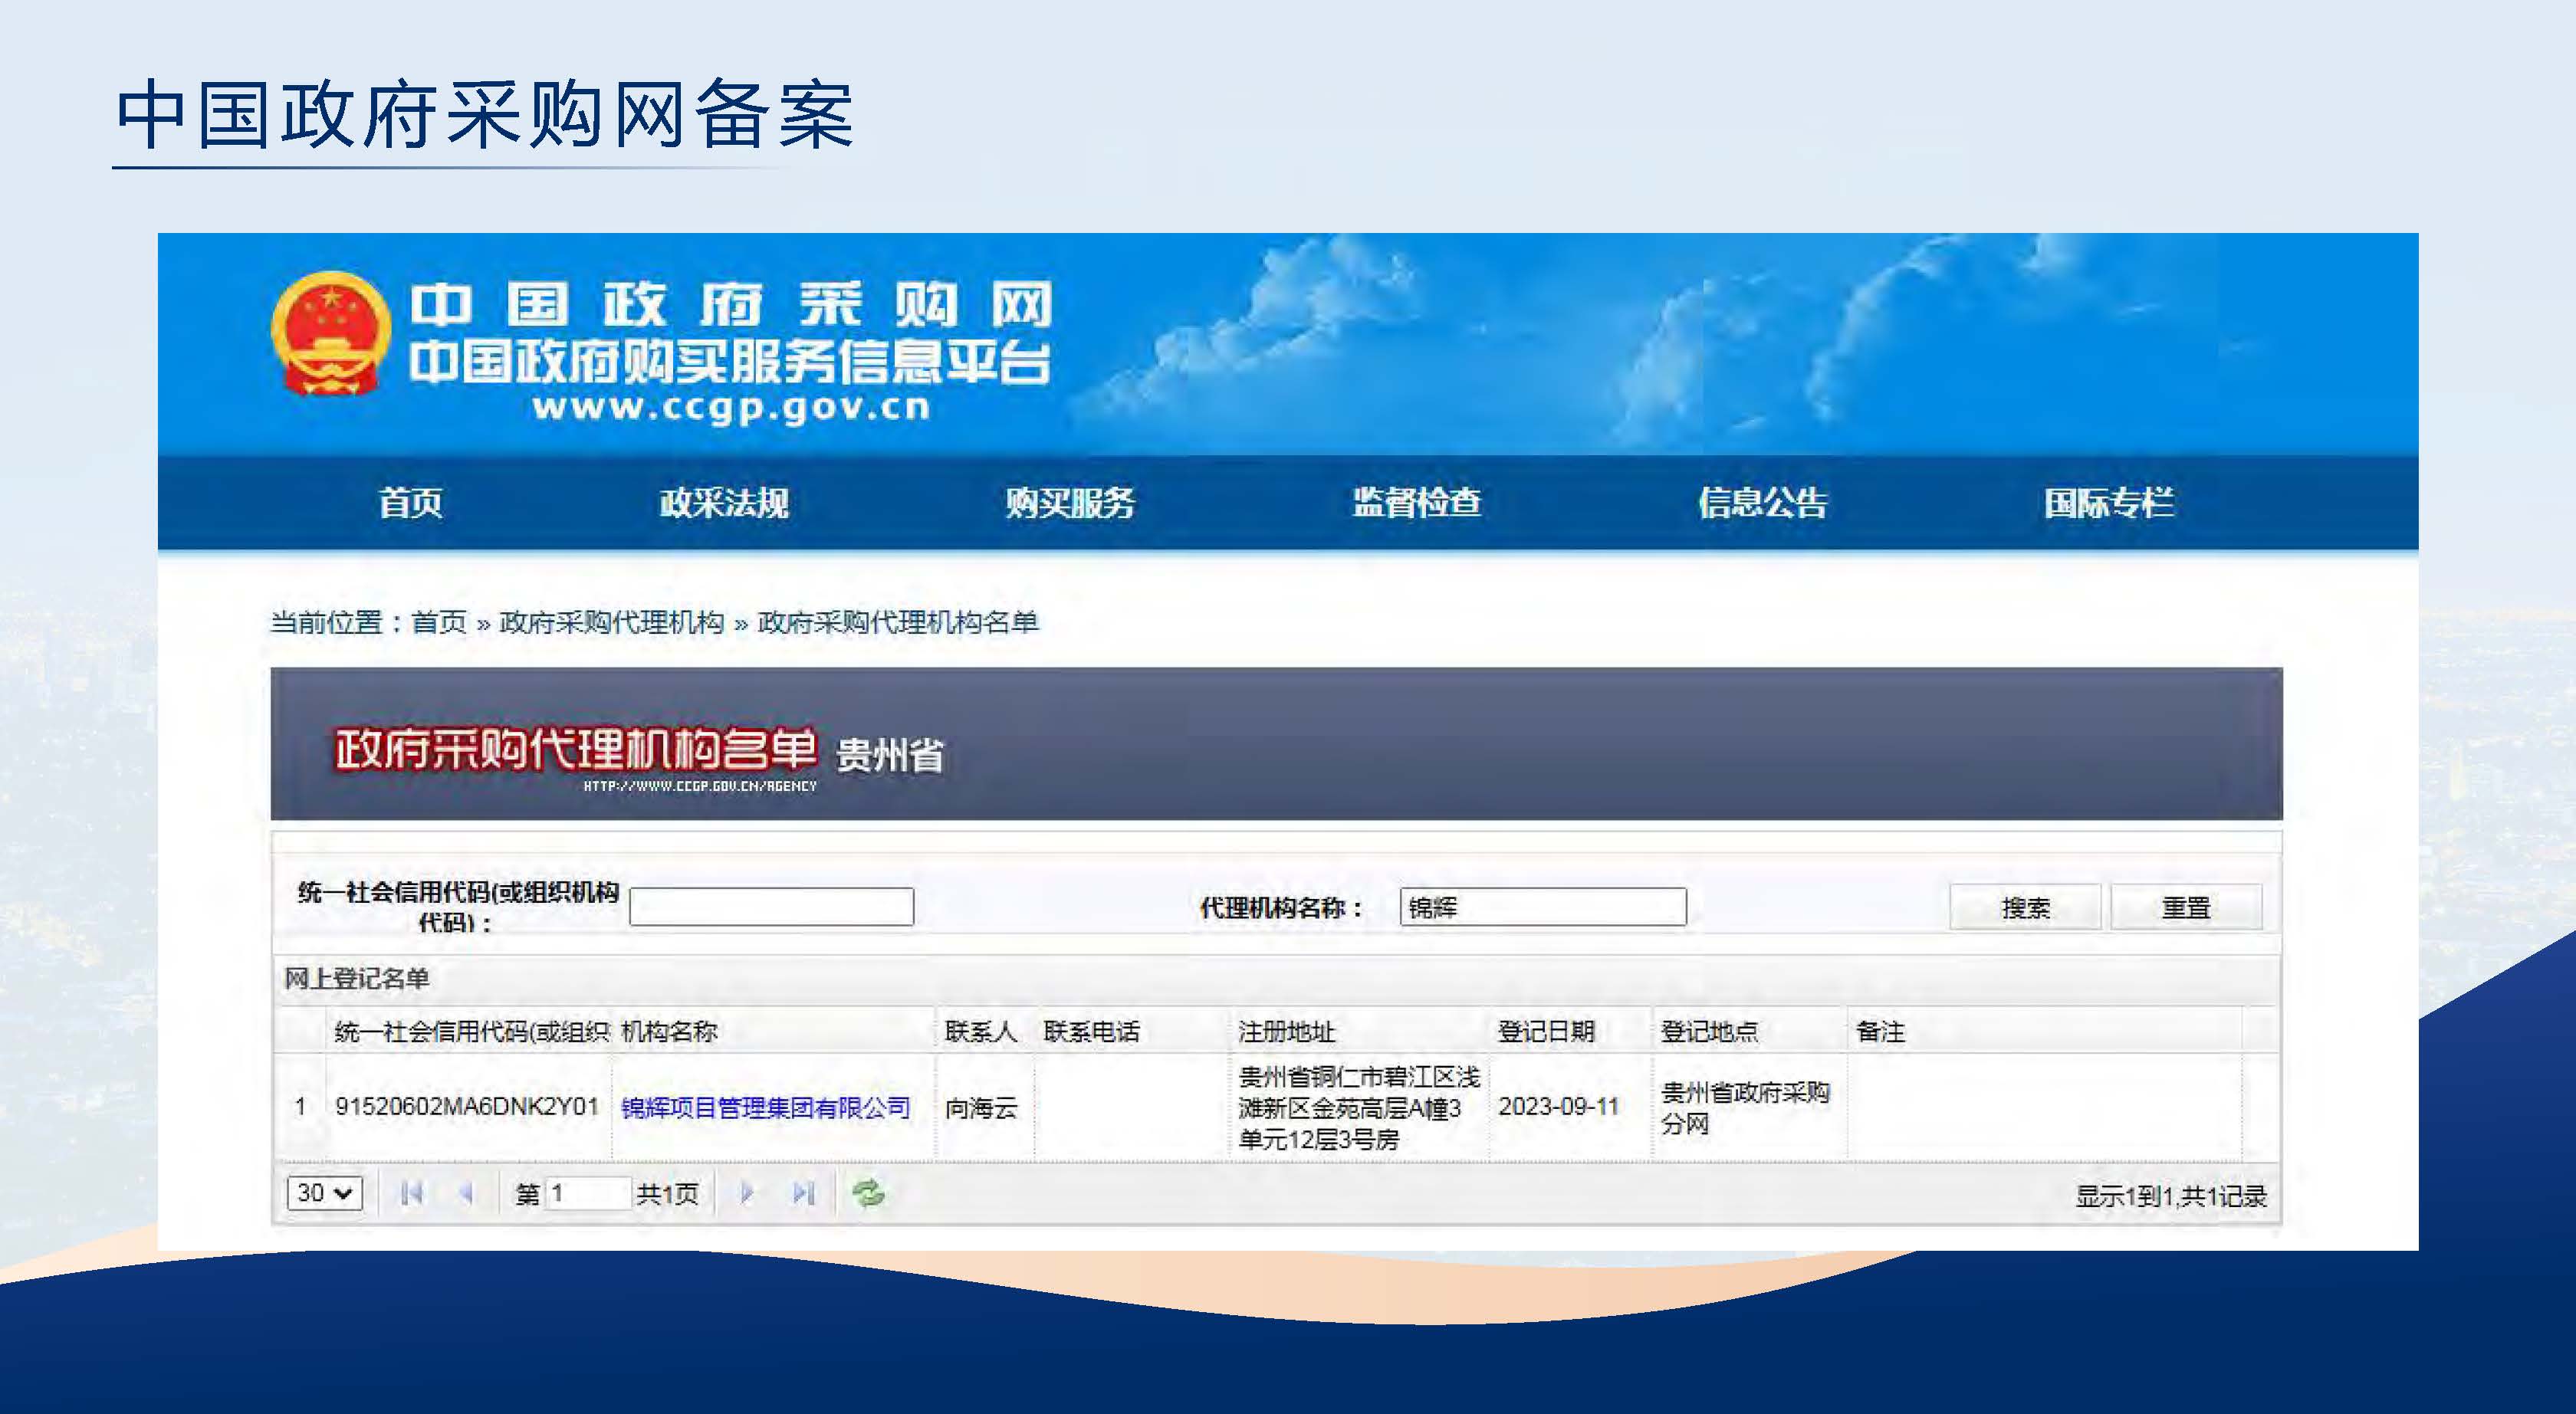Click the 共1页 page count text
This screenshot has width=2576, height=1414.
point(667,1193)
